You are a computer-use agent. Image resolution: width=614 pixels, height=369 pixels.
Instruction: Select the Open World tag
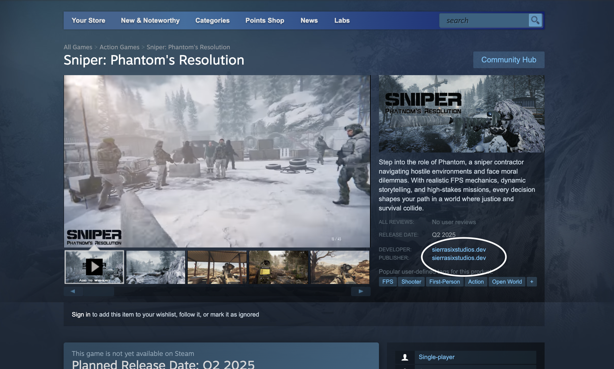pyautogui.click(x=507, y=282)
